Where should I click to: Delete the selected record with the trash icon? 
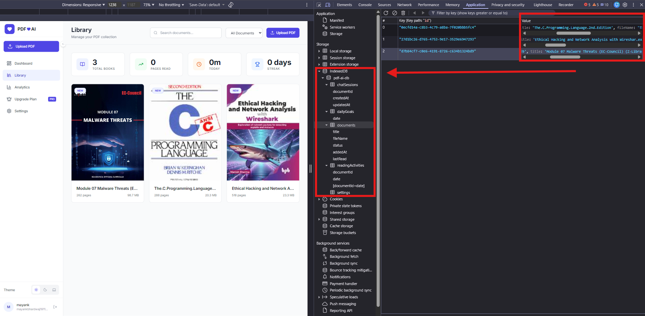tap(403, 13)
